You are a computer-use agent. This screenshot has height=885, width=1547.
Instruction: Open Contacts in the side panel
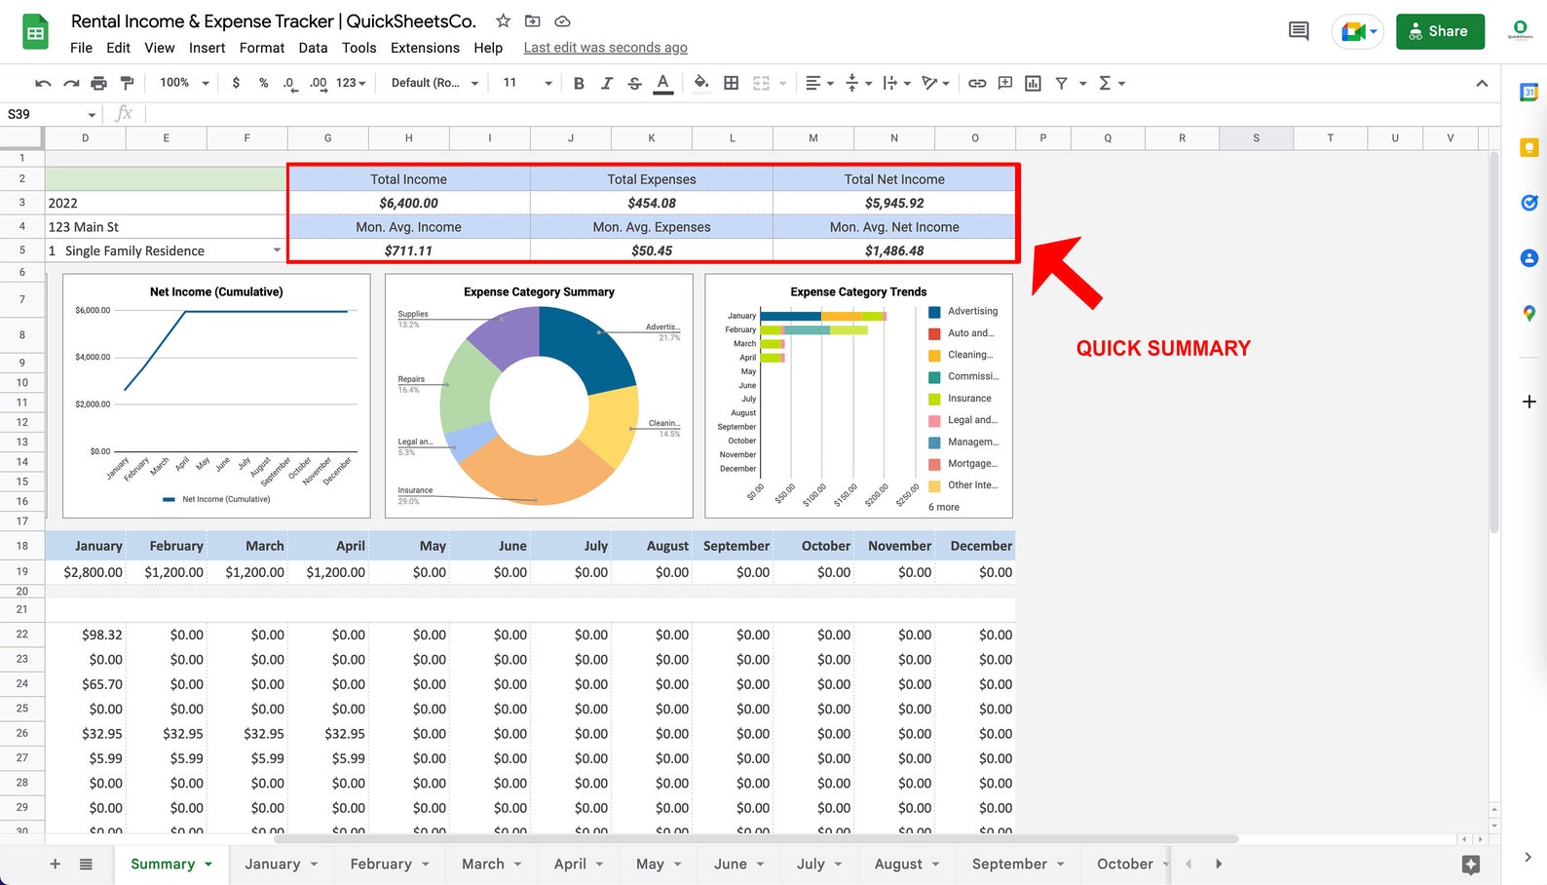coord(1528,258)
